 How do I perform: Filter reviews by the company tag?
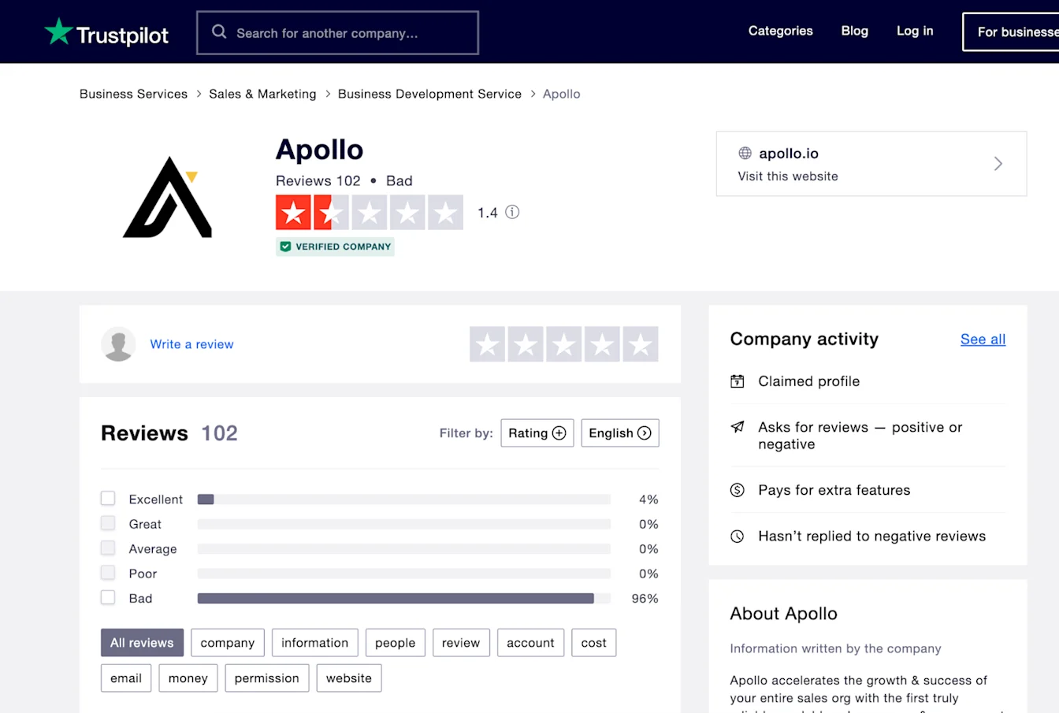point(228,643)
